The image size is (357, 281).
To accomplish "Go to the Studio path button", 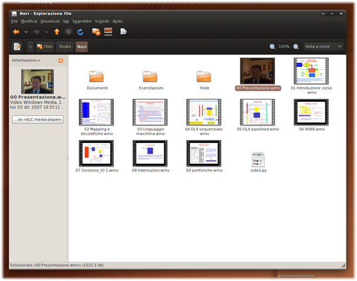I will click(x=65, y=47).
